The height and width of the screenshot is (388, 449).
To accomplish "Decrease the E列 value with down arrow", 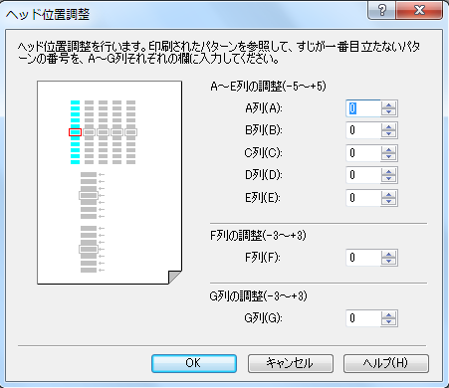I will click(x=388, y=202).
